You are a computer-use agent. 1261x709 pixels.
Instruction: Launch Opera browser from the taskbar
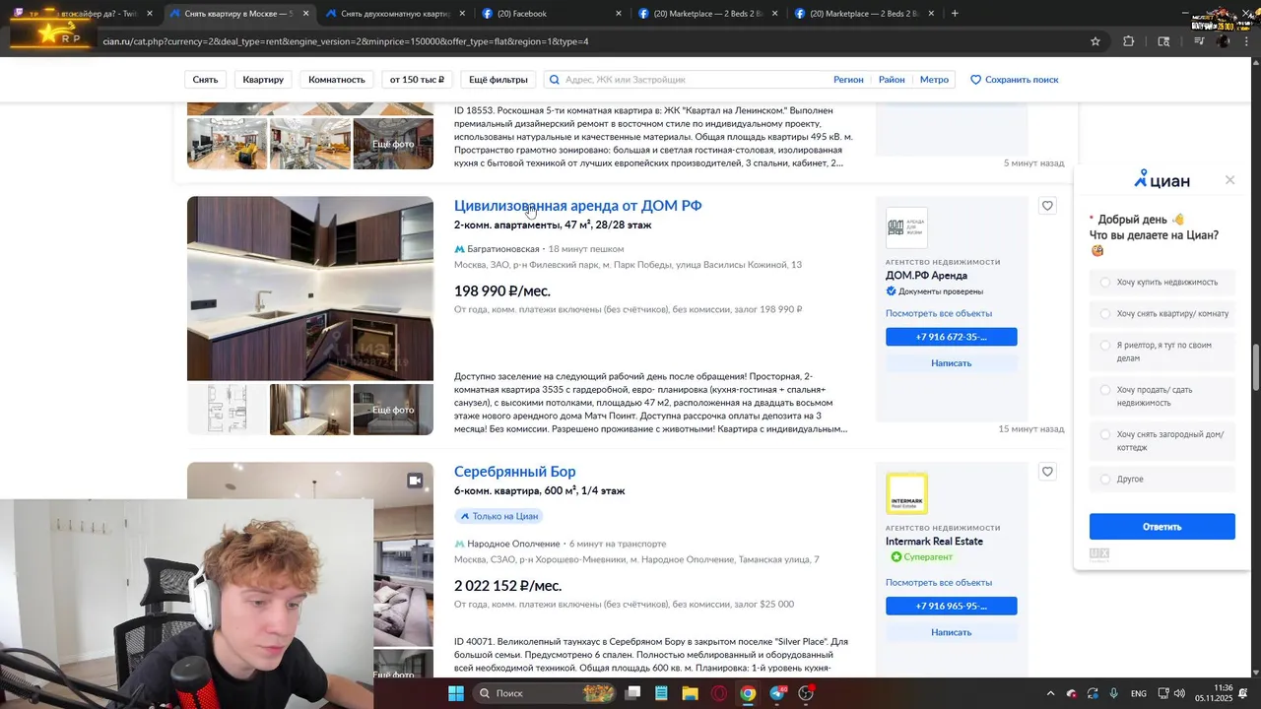point(719,693)
